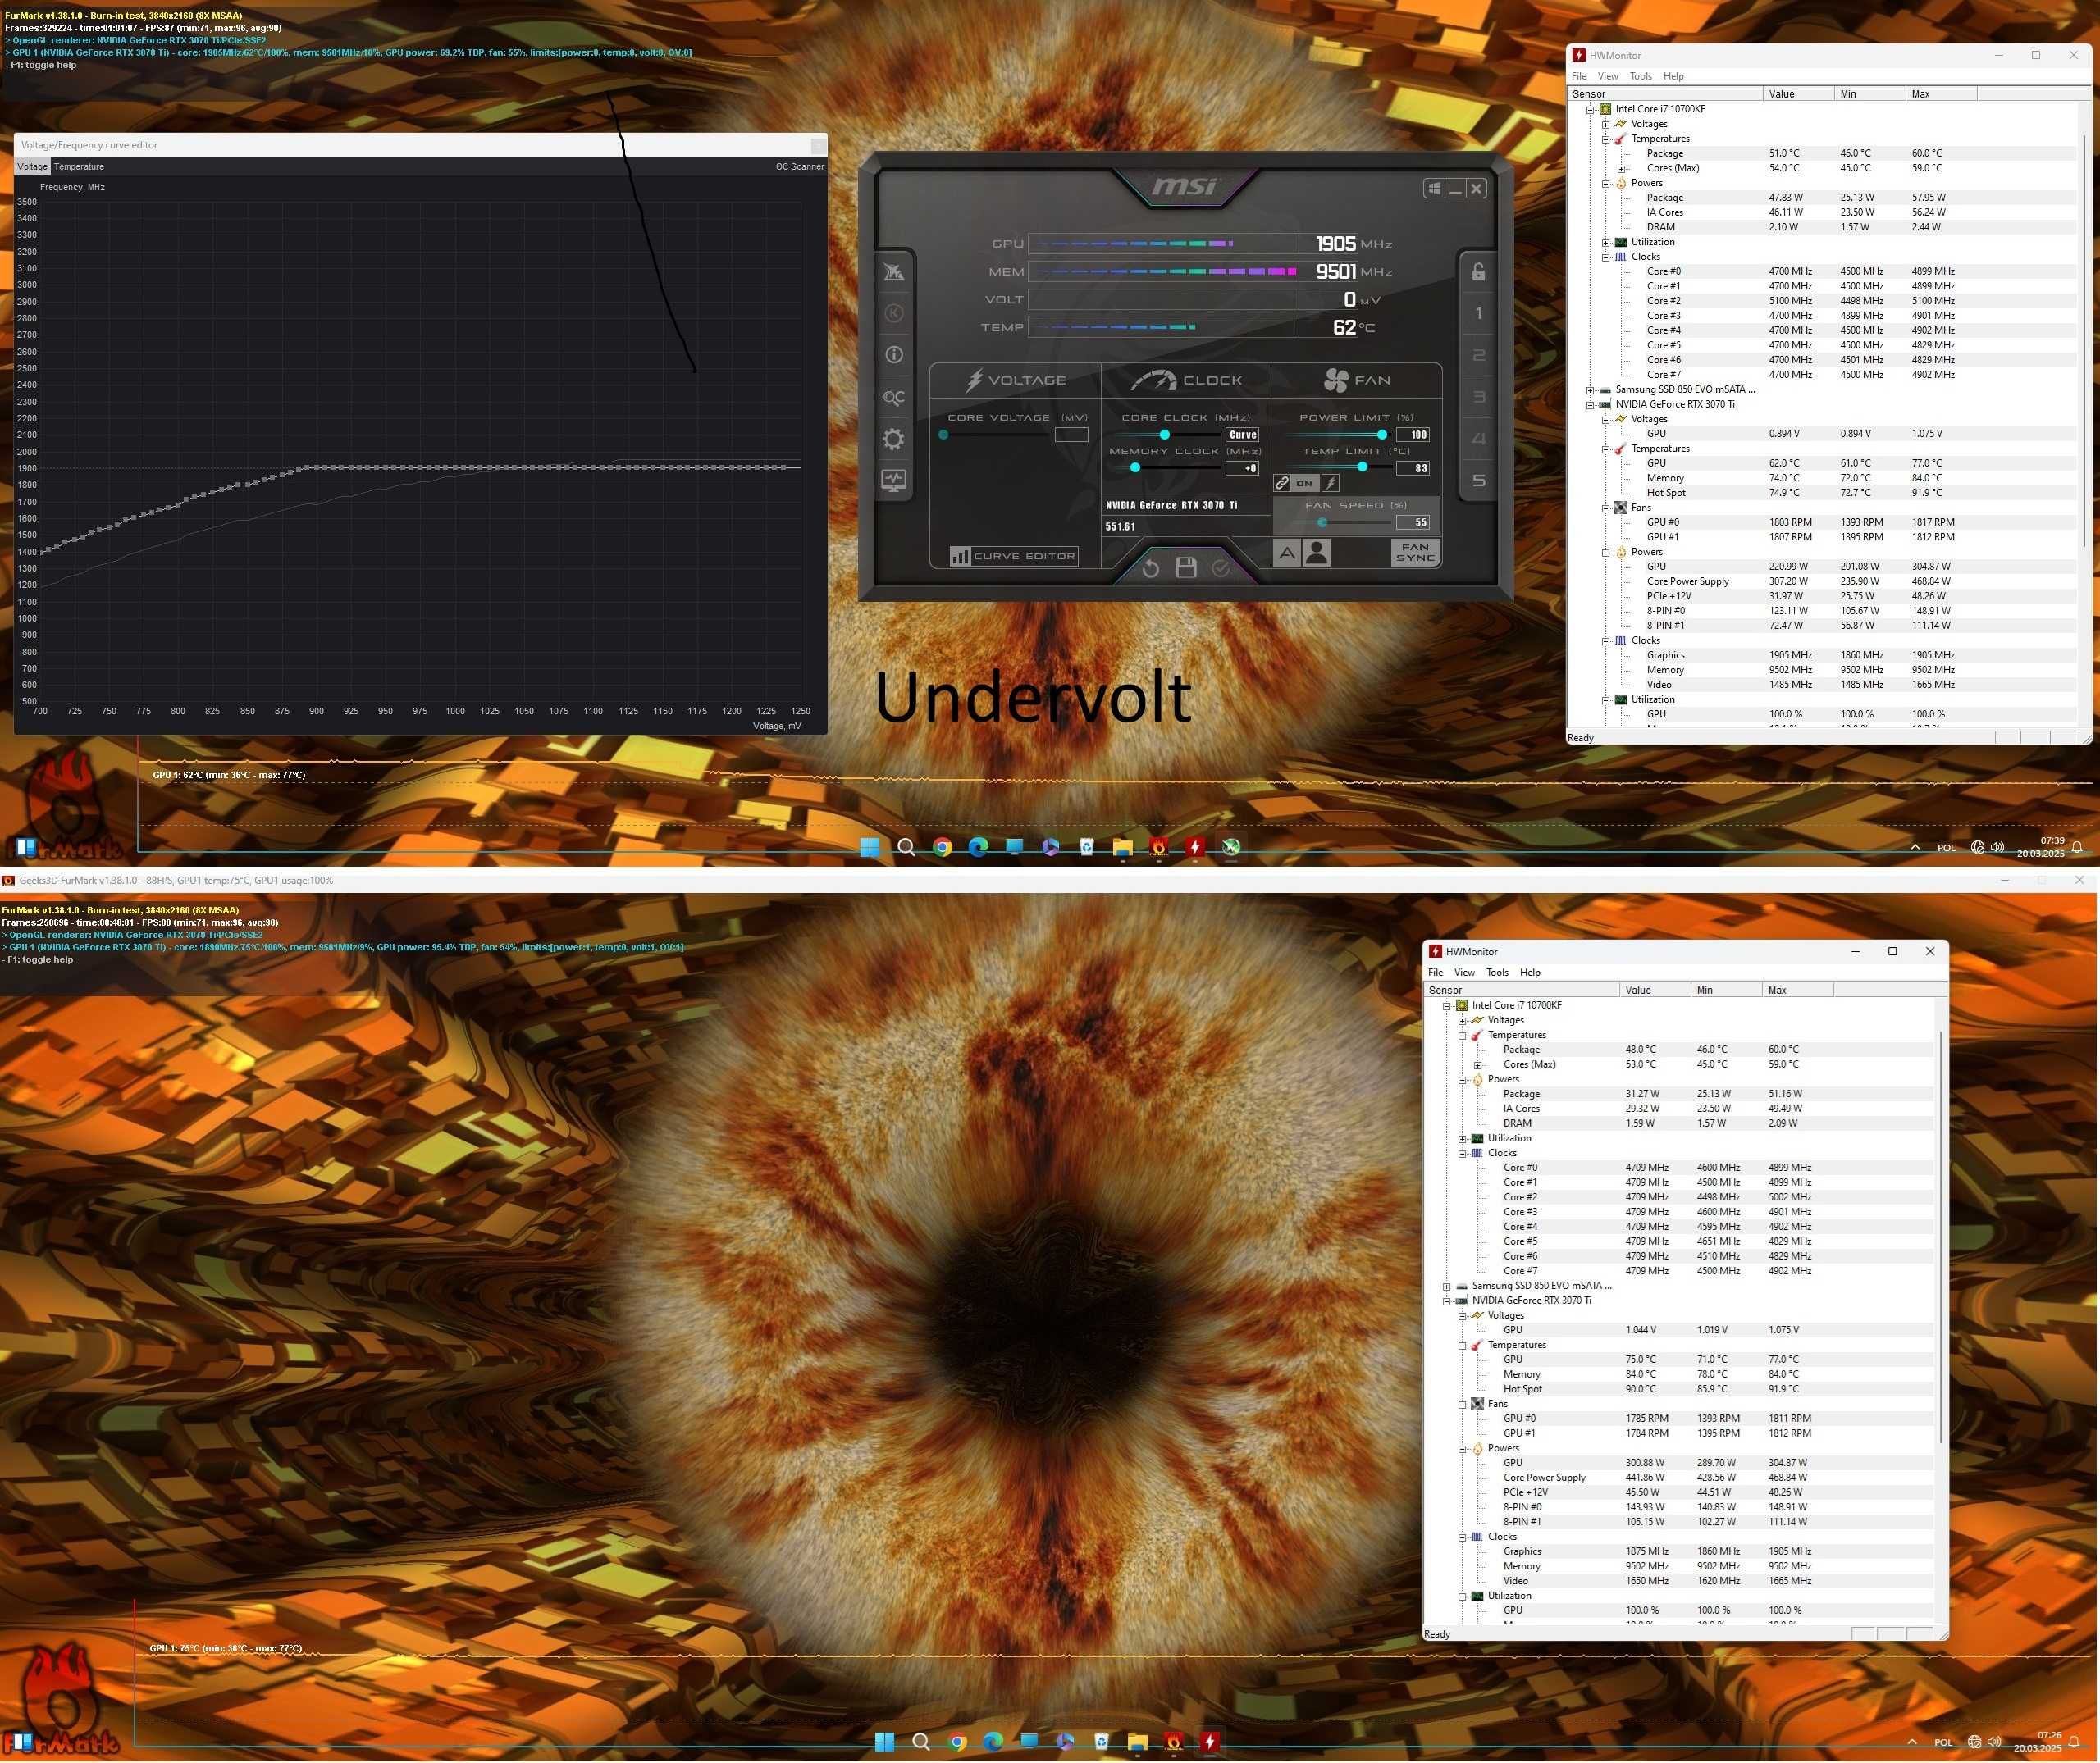
Task: Click the Edge icon in the 07:26 taskbar
Action: [x=993, y=1742]
